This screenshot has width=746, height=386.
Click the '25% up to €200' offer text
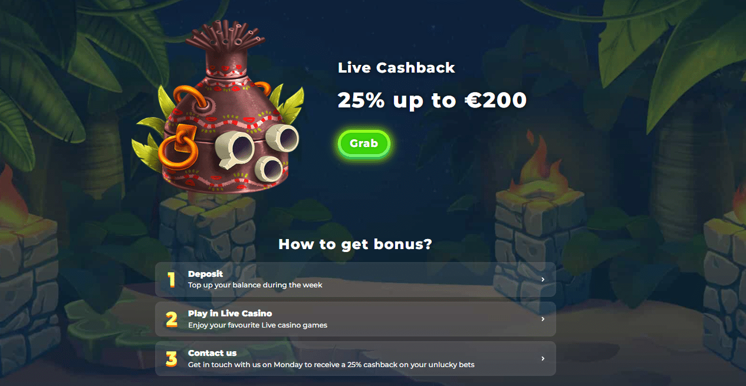click(432, 100)
